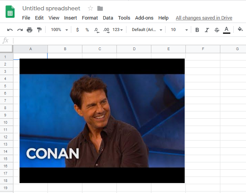Click the select-all corner box
Viewport: 246px width, 193px height.
pyautogui.click(x=7, y=49)
